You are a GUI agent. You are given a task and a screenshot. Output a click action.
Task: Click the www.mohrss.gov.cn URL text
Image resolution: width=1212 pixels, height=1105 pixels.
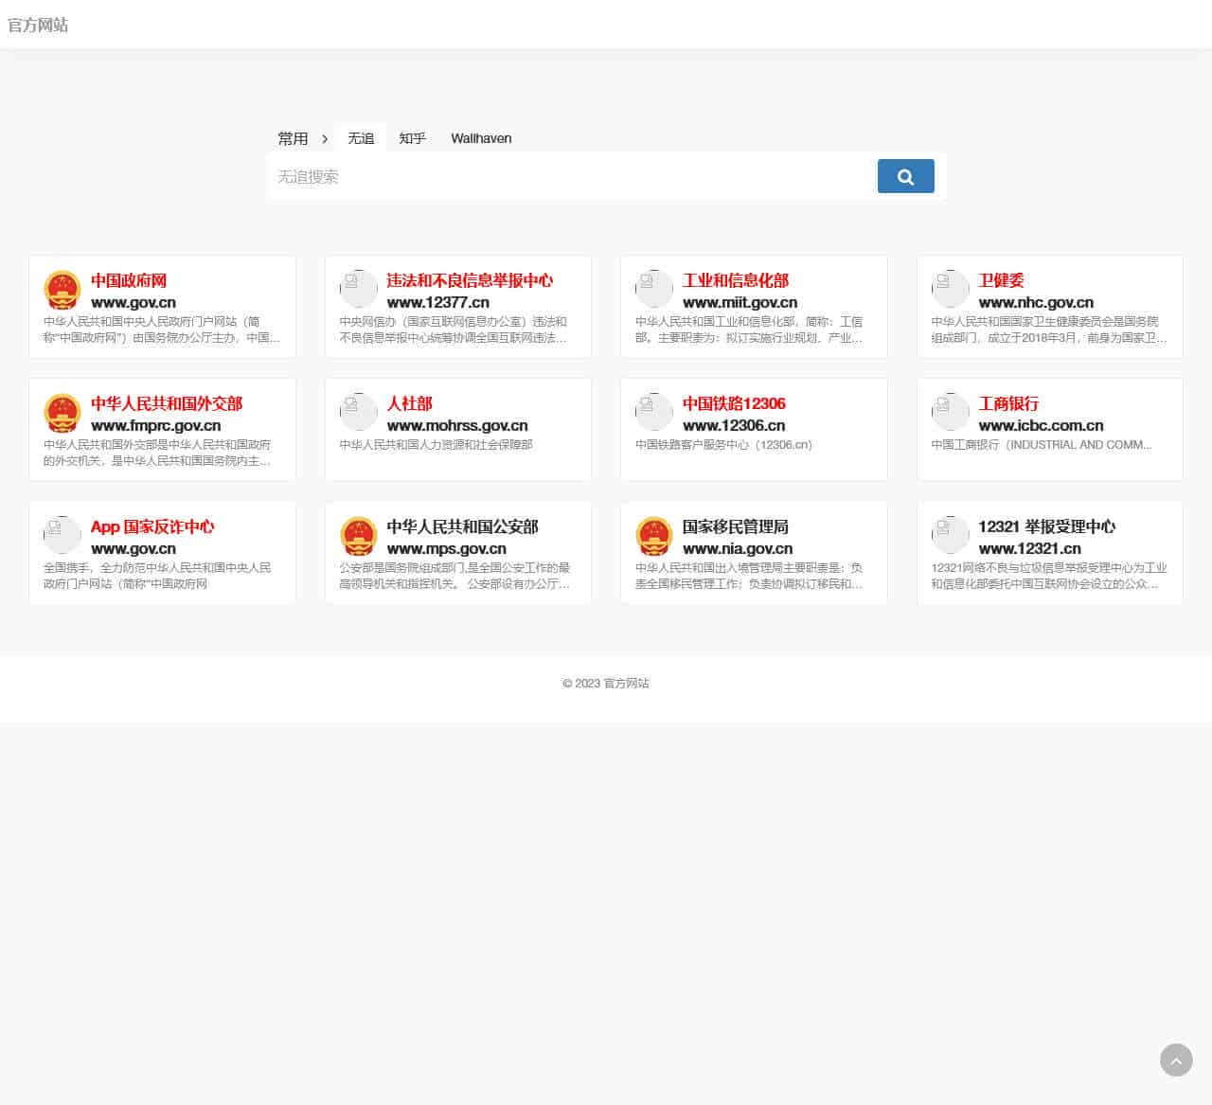point(457,425)
